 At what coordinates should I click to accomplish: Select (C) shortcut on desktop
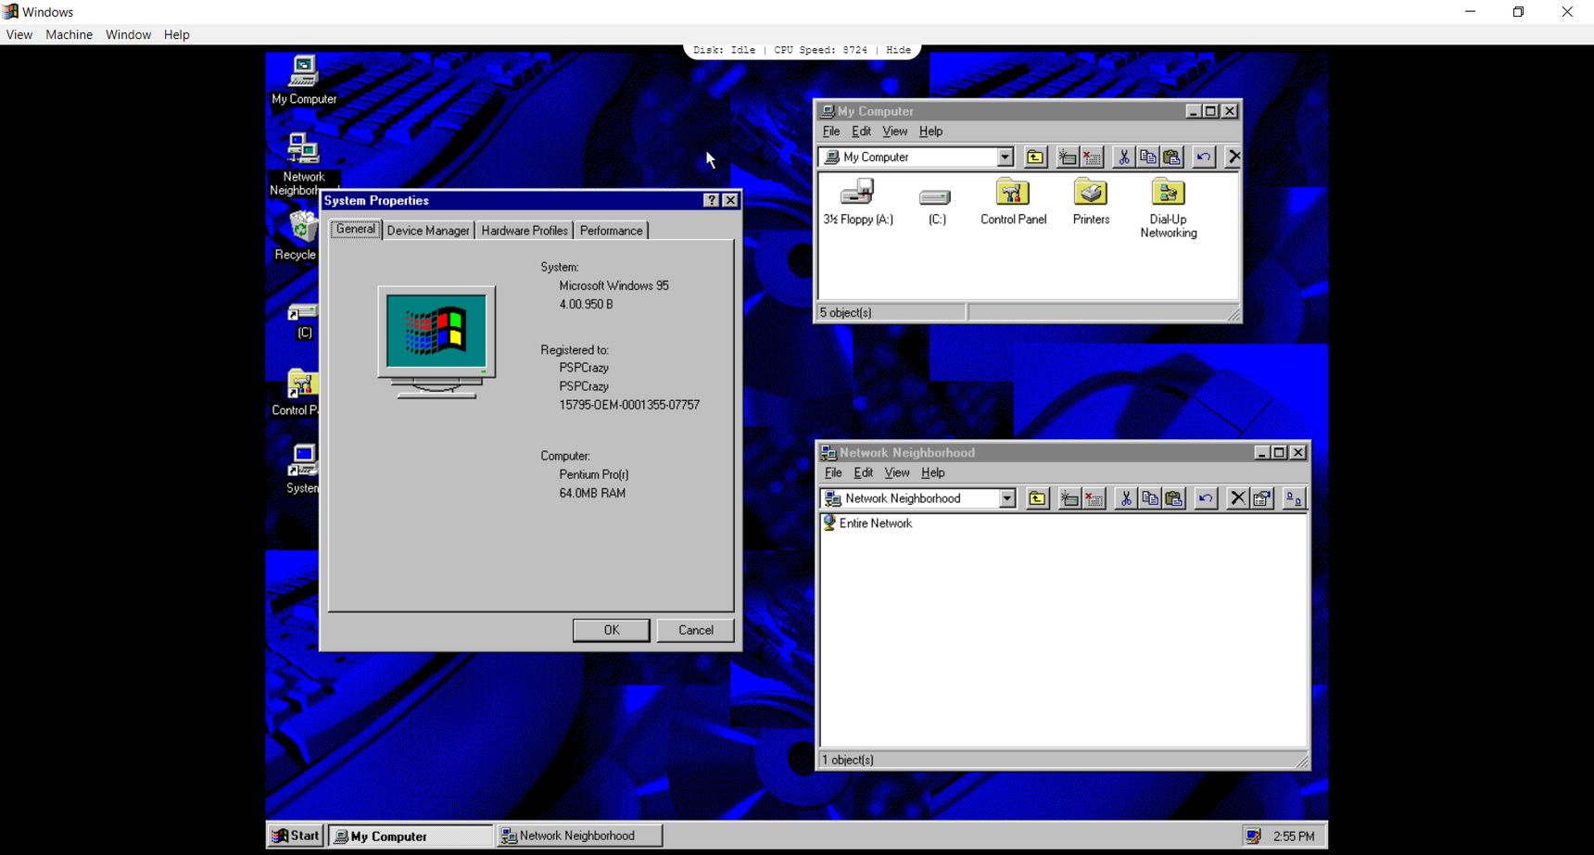click(303, 321)
